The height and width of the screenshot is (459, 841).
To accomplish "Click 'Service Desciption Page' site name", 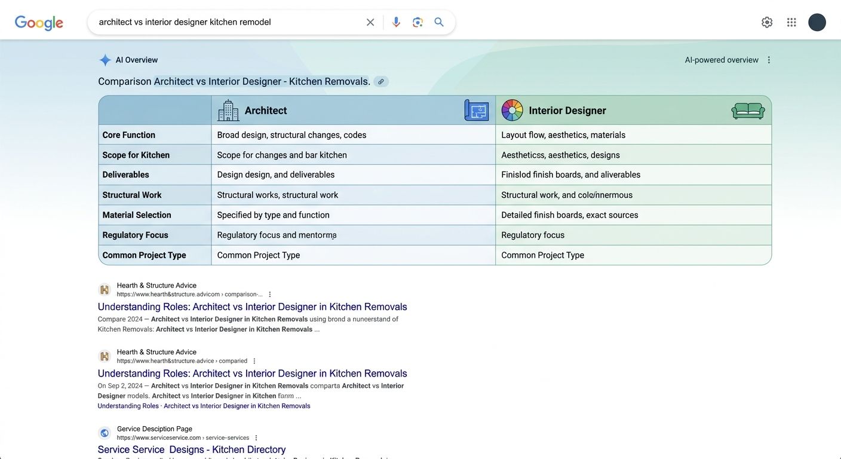I will [x=155, y=429].
